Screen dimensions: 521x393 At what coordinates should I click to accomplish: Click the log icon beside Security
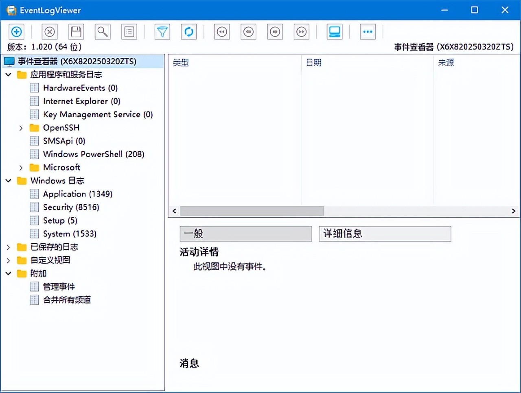pos(35,207)
